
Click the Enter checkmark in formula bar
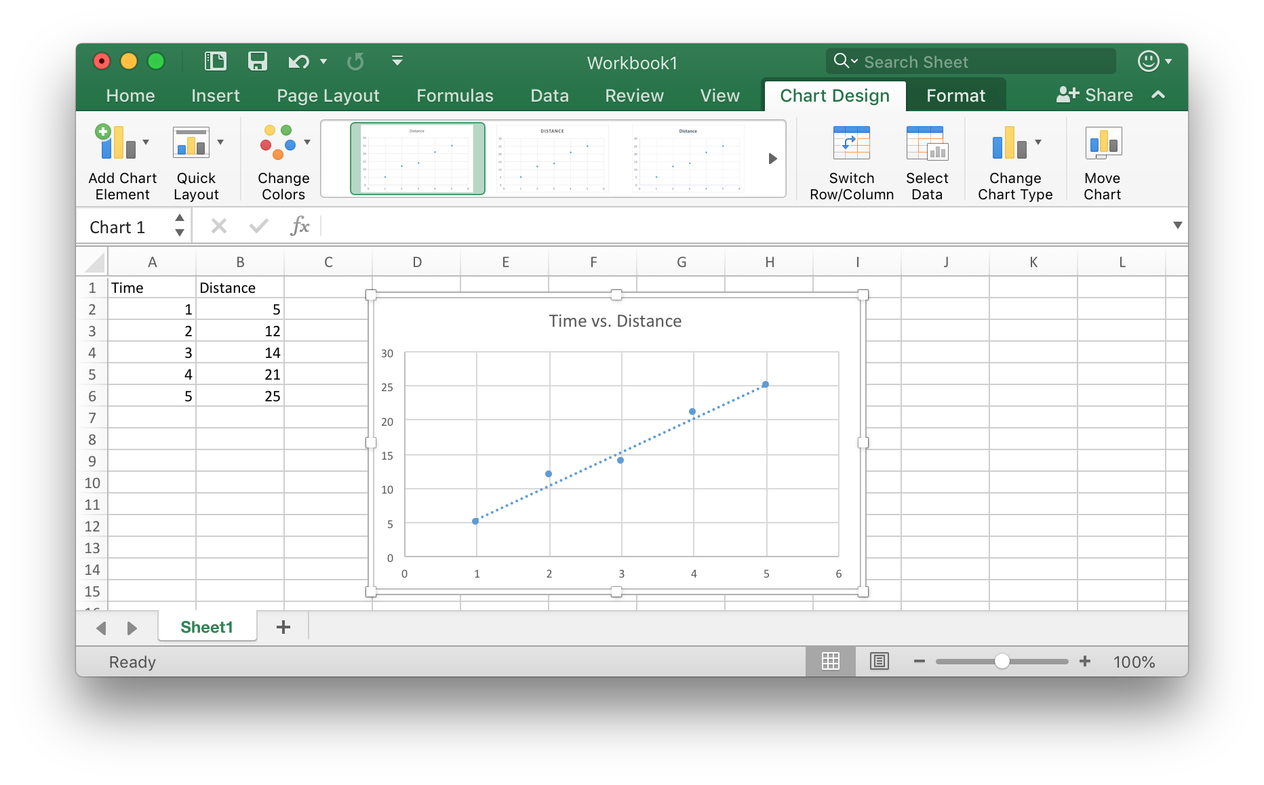258,226
